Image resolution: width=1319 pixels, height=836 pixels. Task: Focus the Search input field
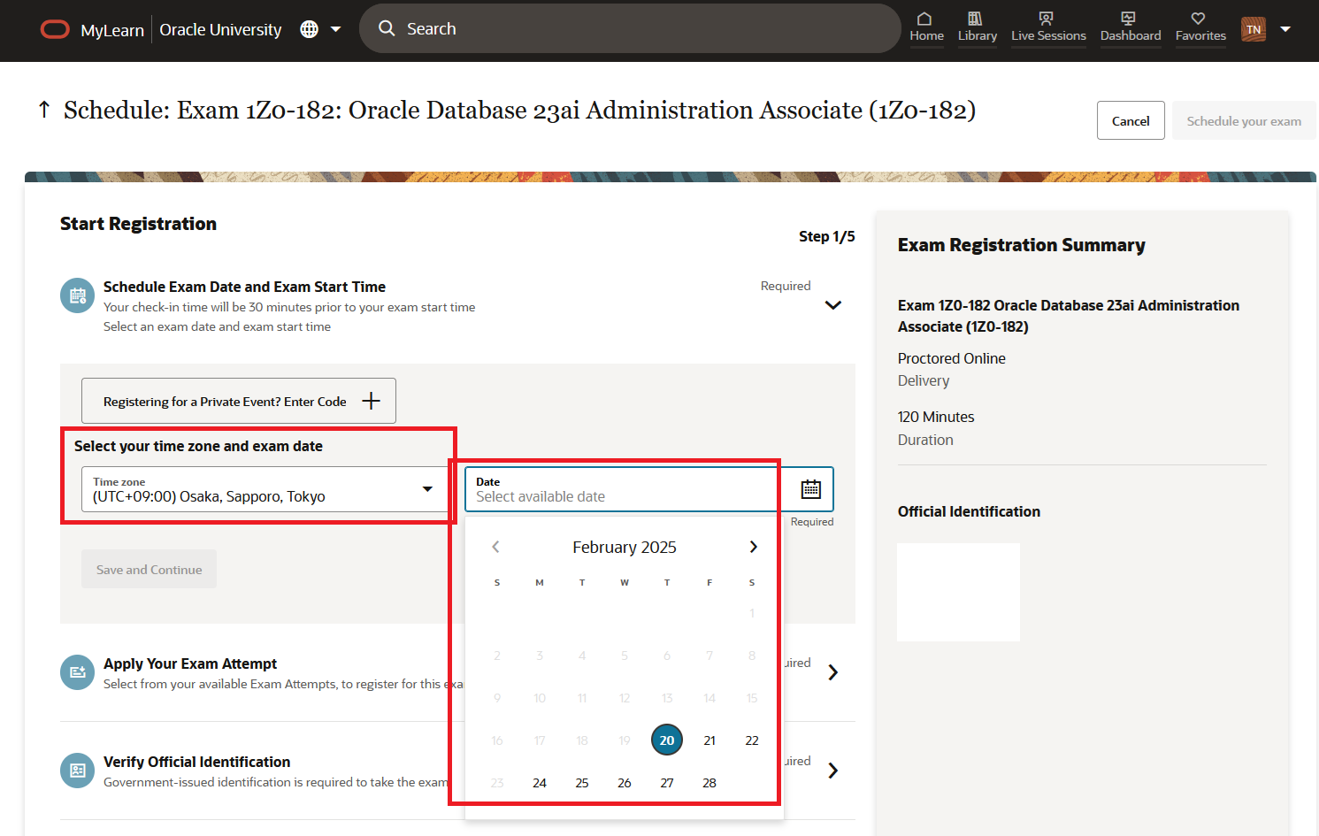pos(630,28)
